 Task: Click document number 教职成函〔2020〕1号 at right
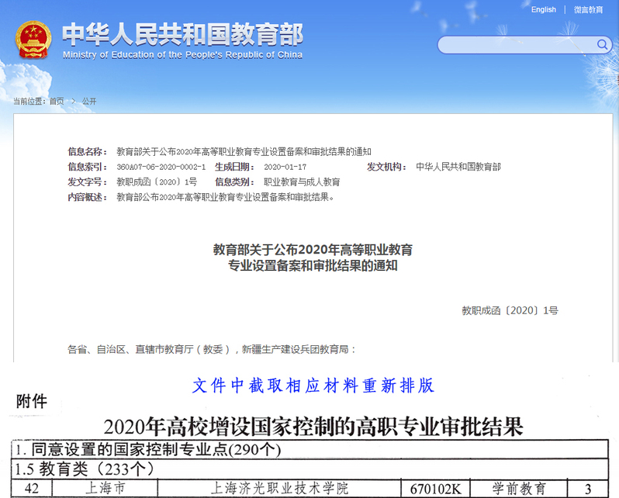510,310
